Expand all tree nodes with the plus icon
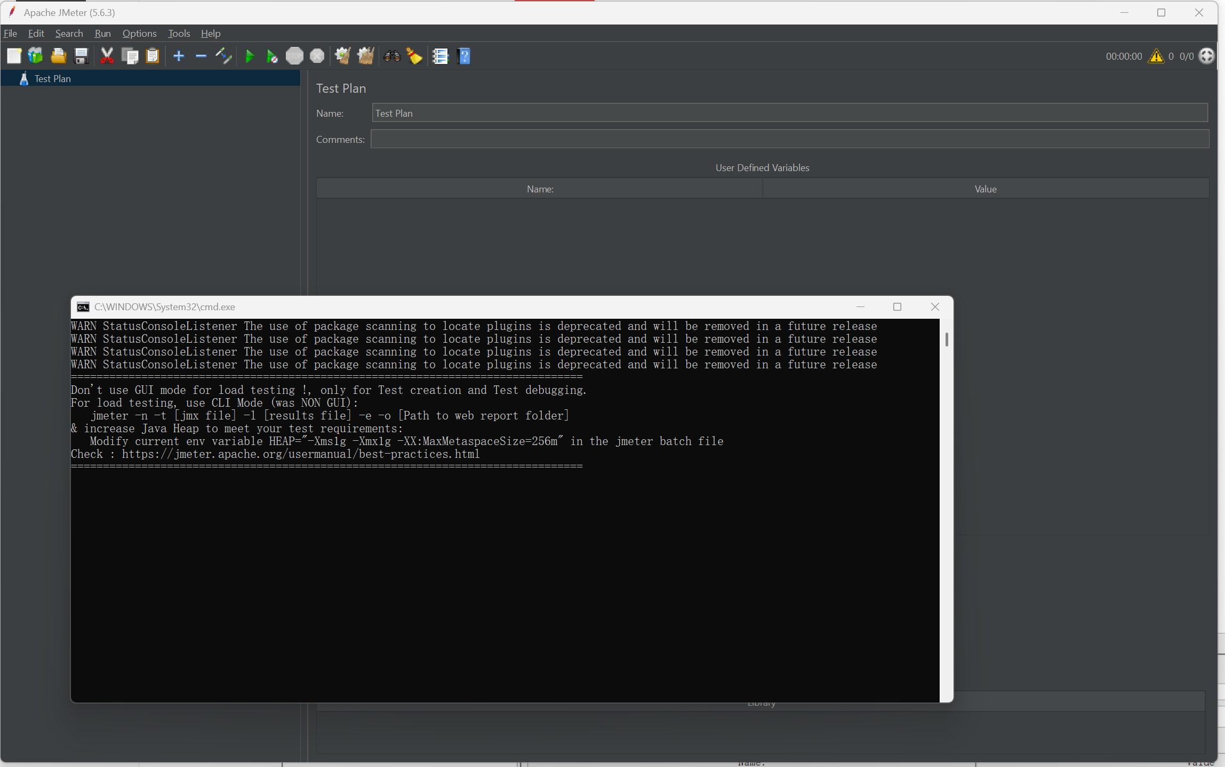 point(179,56)
